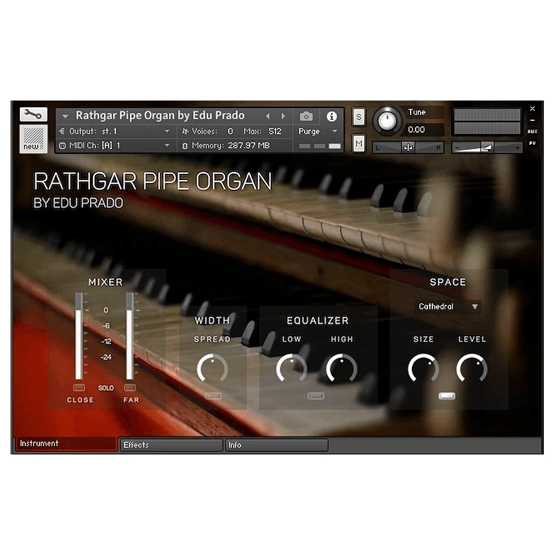Toggle the WIDTH section on/off switch
The image size is (555, 555).
[x=213, y=396]
